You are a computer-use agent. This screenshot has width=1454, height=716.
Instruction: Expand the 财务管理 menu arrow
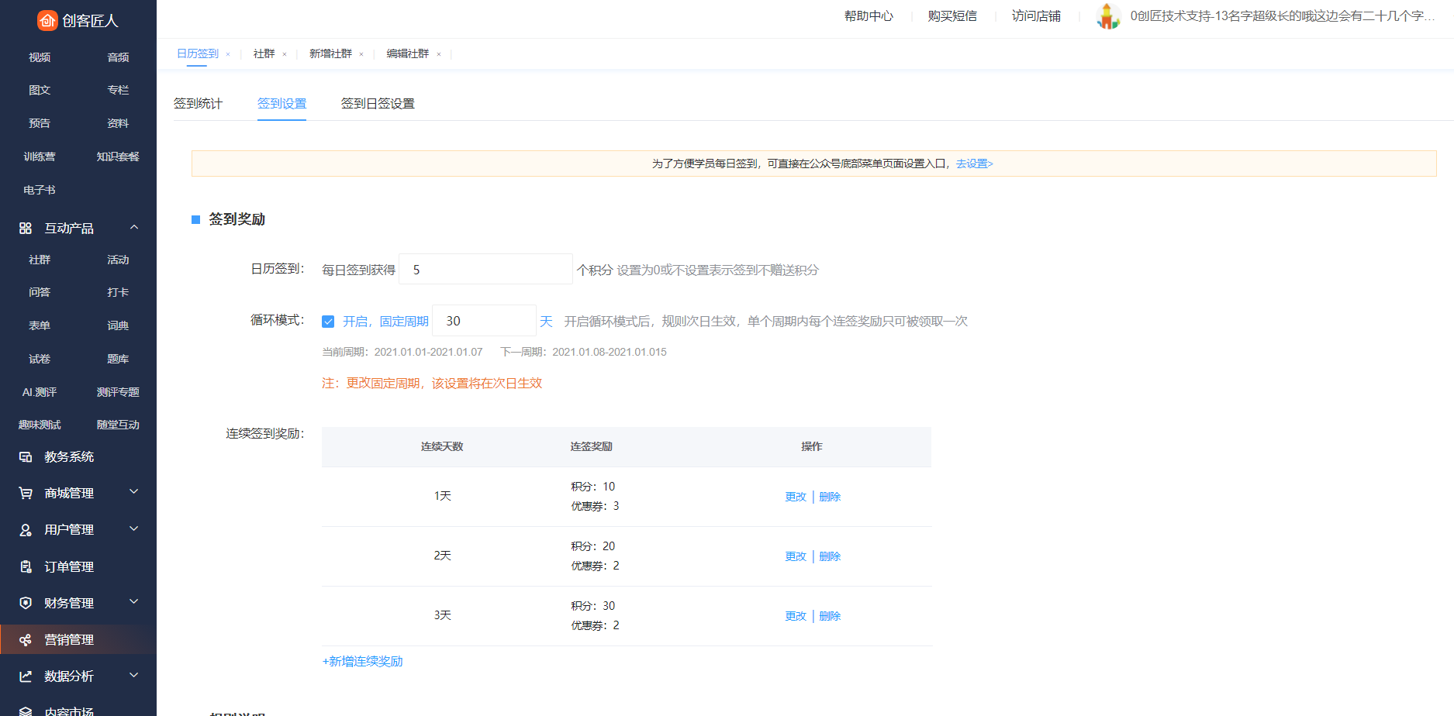[134, 602]
